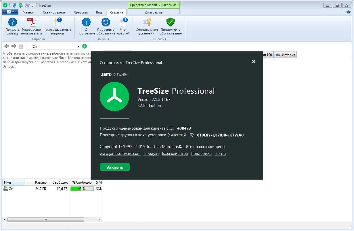The width and height of the screenshot is (354, 231).
Task: Click the key 6T0E8Y-QJ78J8-JK7WA0
Action: point(220,135)
